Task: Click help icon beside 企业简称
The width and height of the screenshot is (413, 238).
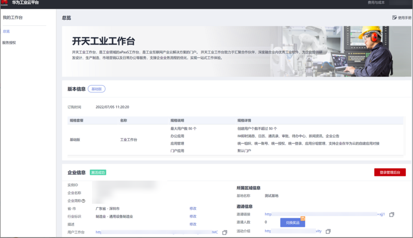Action: 83,201
